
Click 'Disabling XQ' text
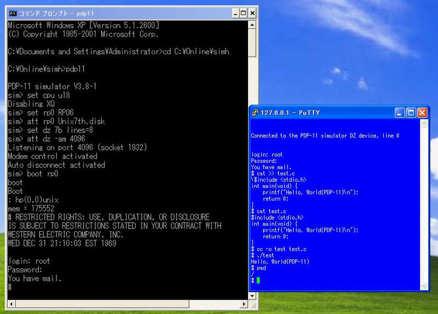point(31,104)
